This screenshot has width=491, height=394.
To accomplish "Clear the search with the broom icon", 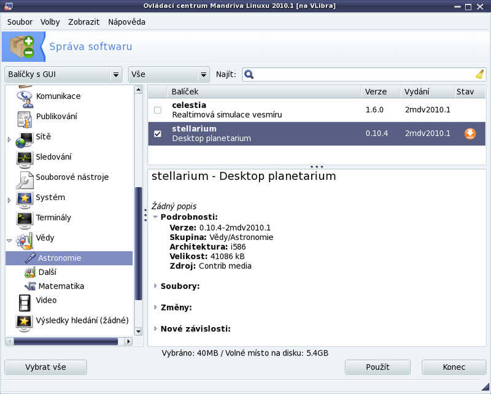I will (x=480, y=74).
